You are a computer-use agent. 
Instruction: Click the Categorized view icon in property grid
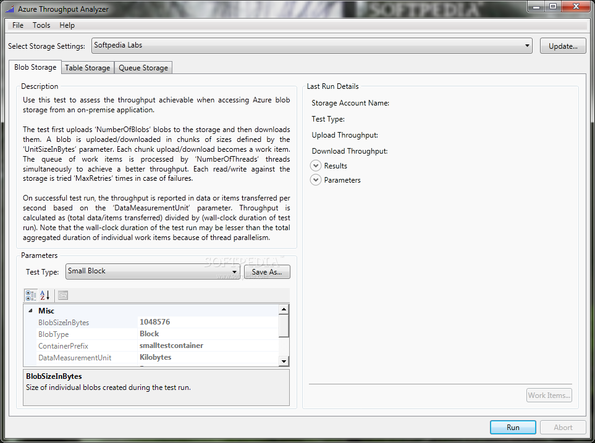[30, 295]
